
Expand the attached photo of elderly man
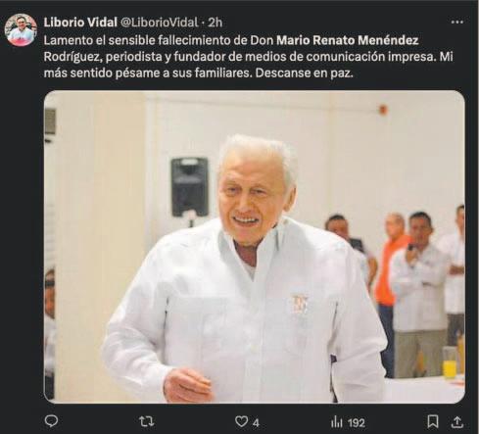tap(255, 247)
